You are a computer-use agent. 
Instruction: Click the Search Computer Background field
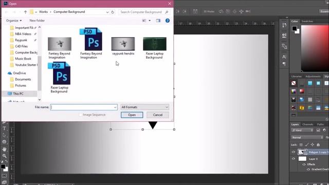[141, 12]
